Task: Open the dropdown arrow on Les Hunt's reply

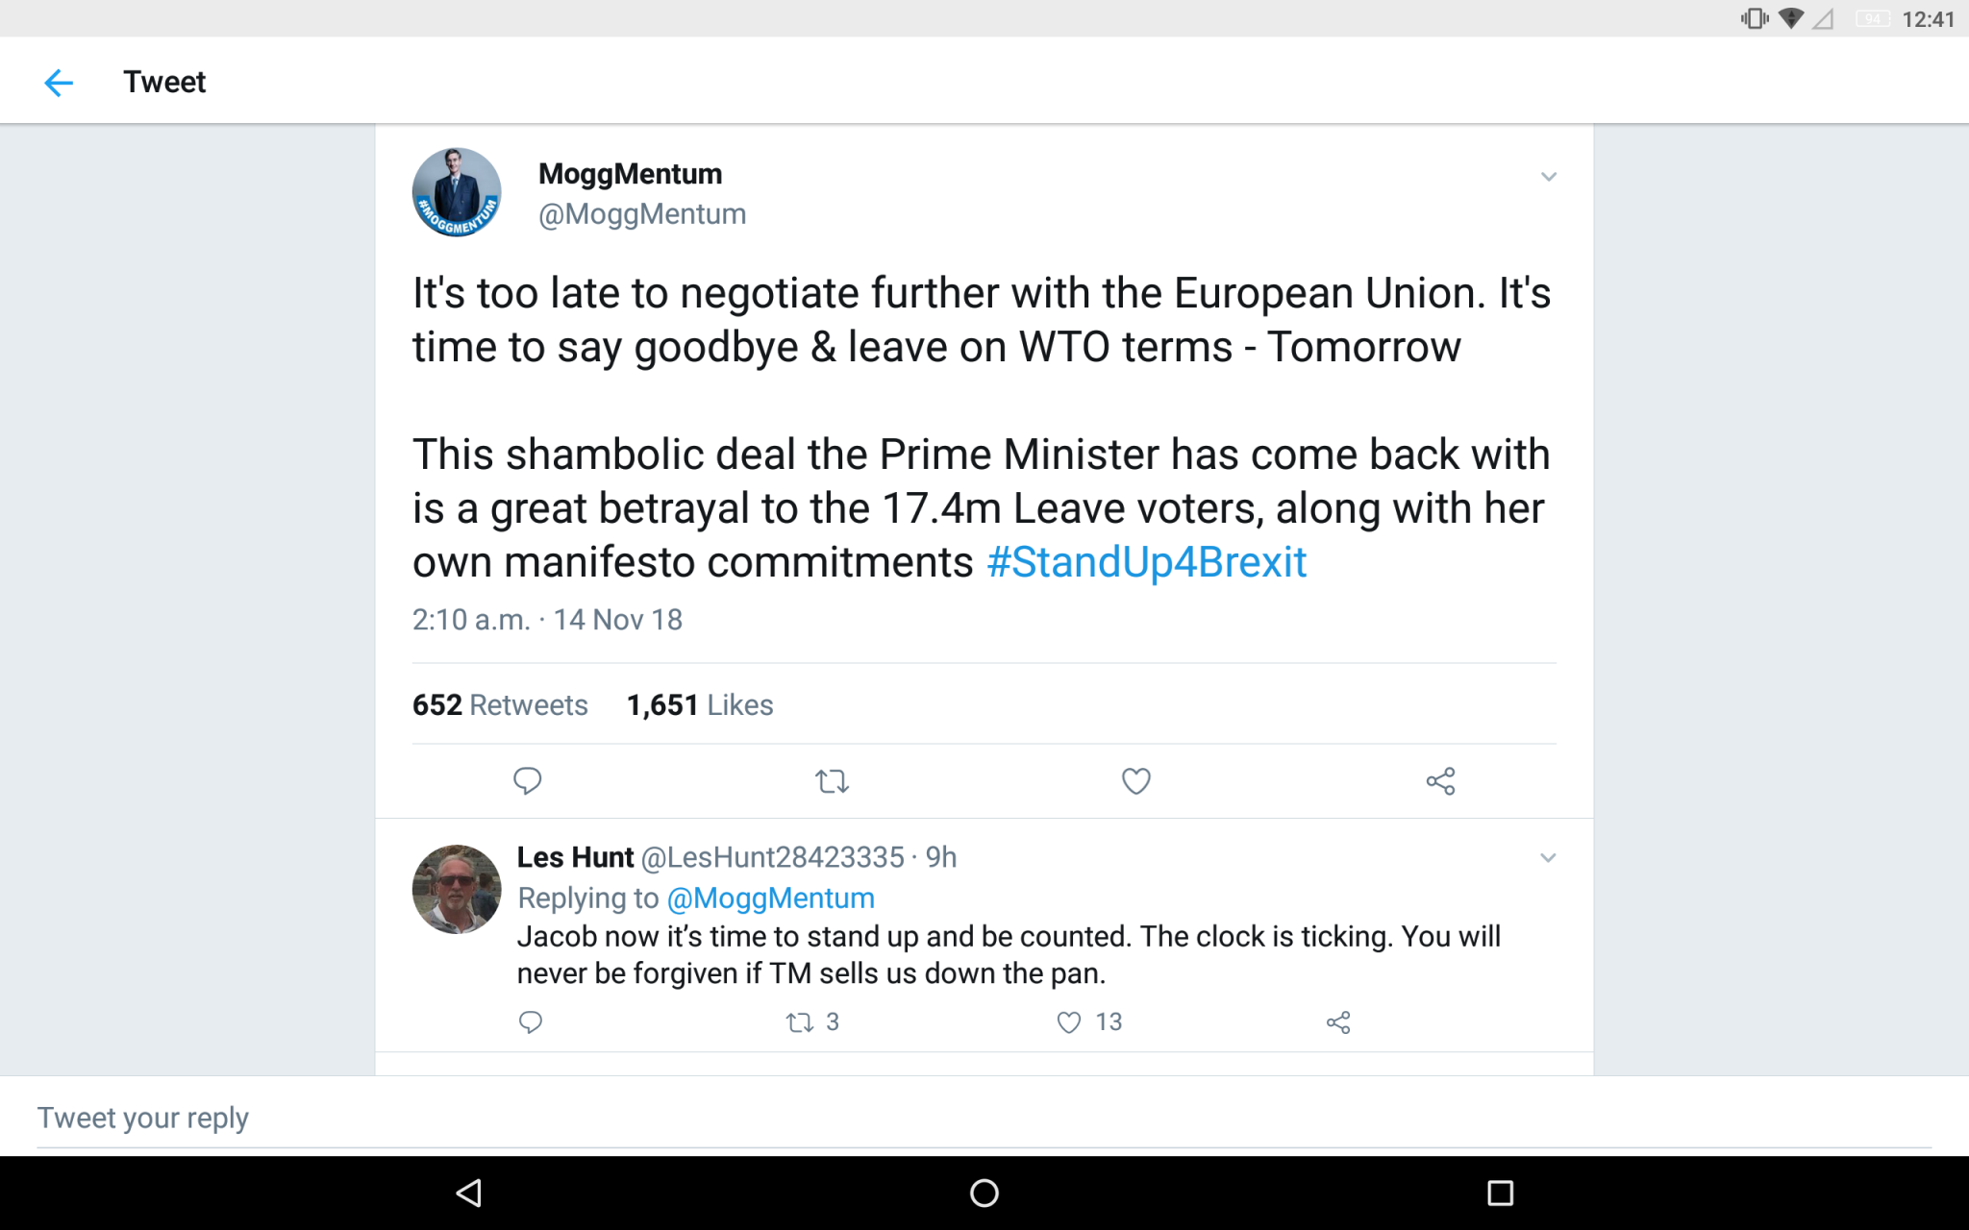Action: [1548, 857]
